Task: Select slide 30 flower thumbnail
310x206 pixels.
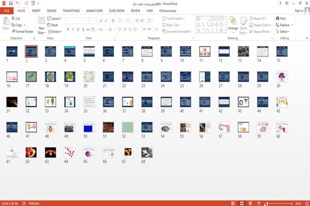Action: 282,76
